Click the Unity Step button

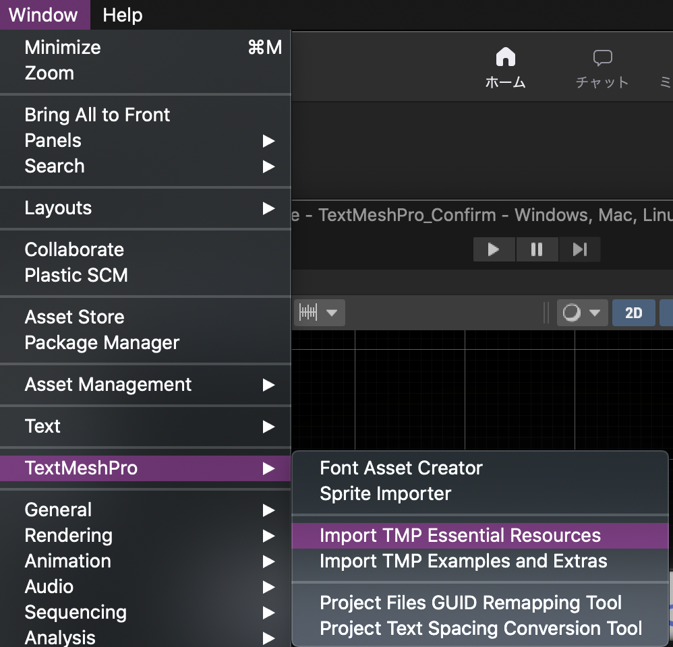coord(579,249)
